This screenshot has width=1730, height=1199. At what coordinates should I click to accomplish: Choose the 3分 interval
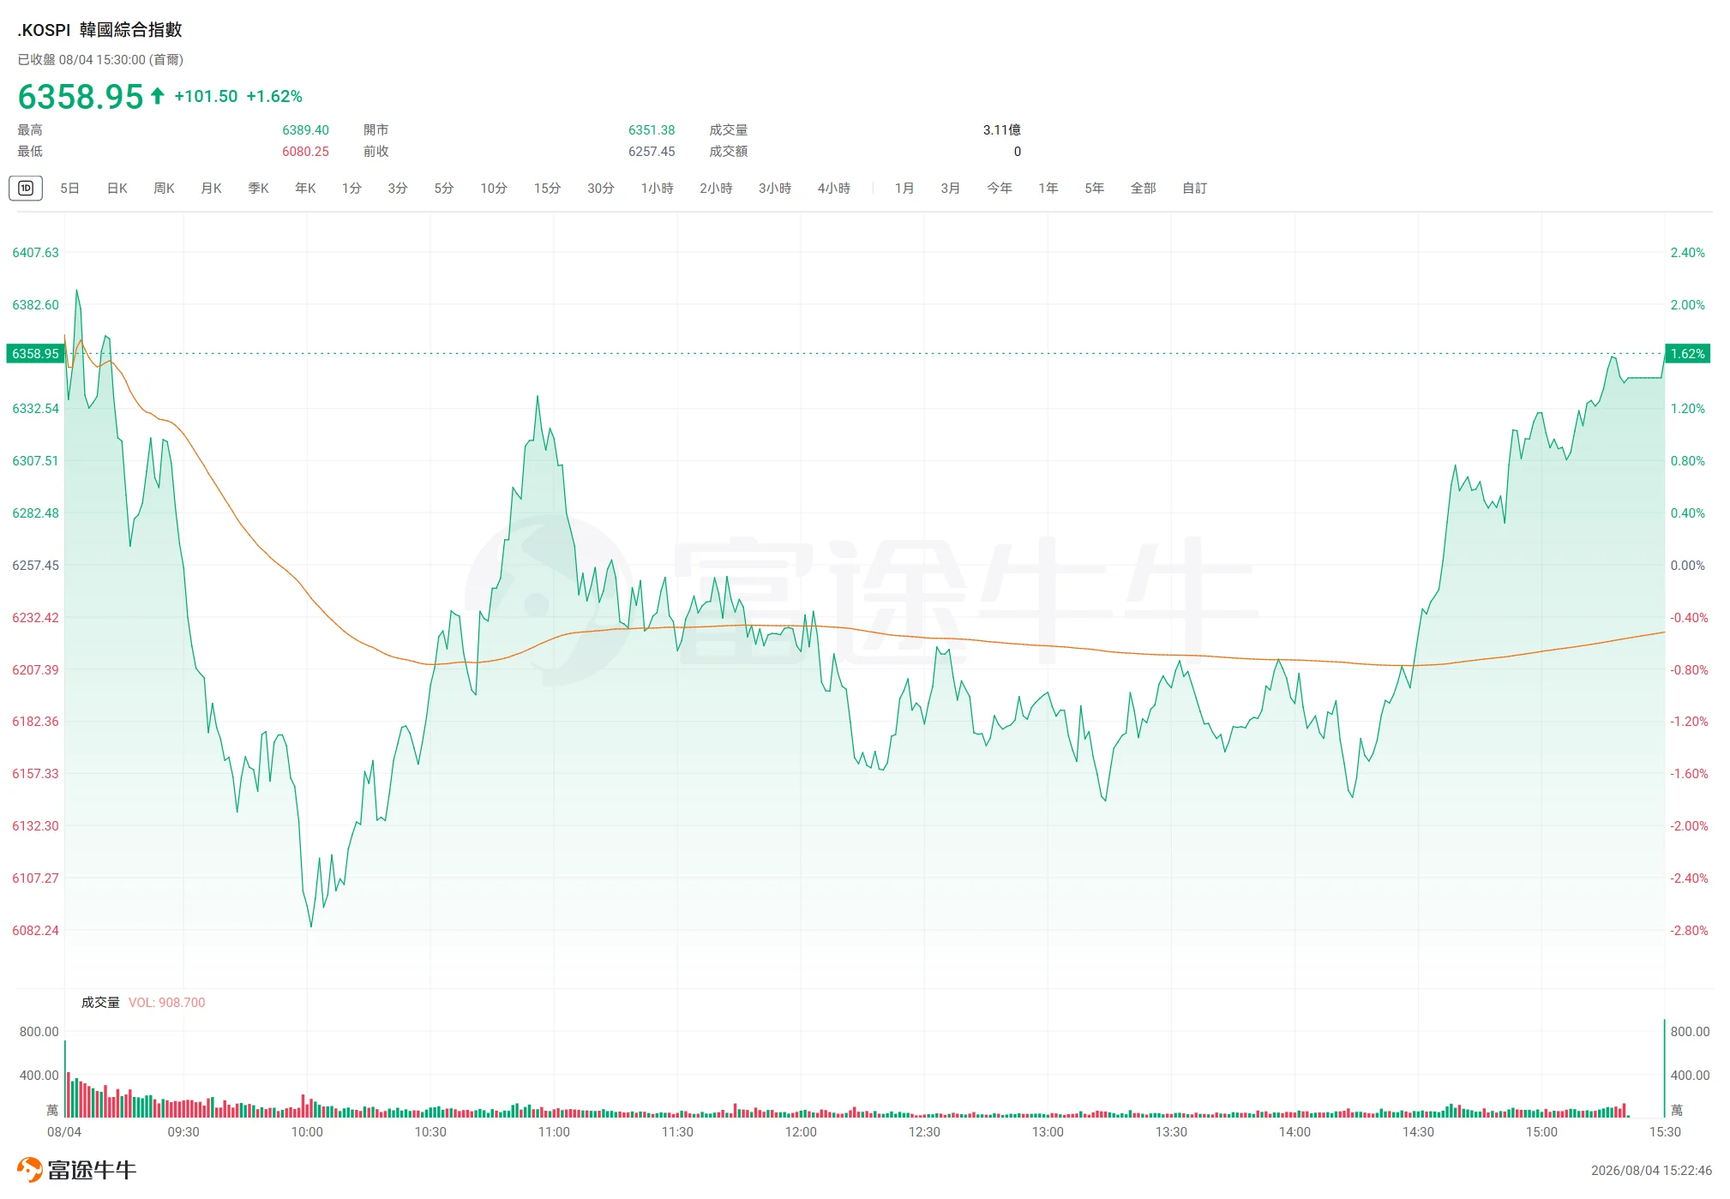(x=398, y=189)
